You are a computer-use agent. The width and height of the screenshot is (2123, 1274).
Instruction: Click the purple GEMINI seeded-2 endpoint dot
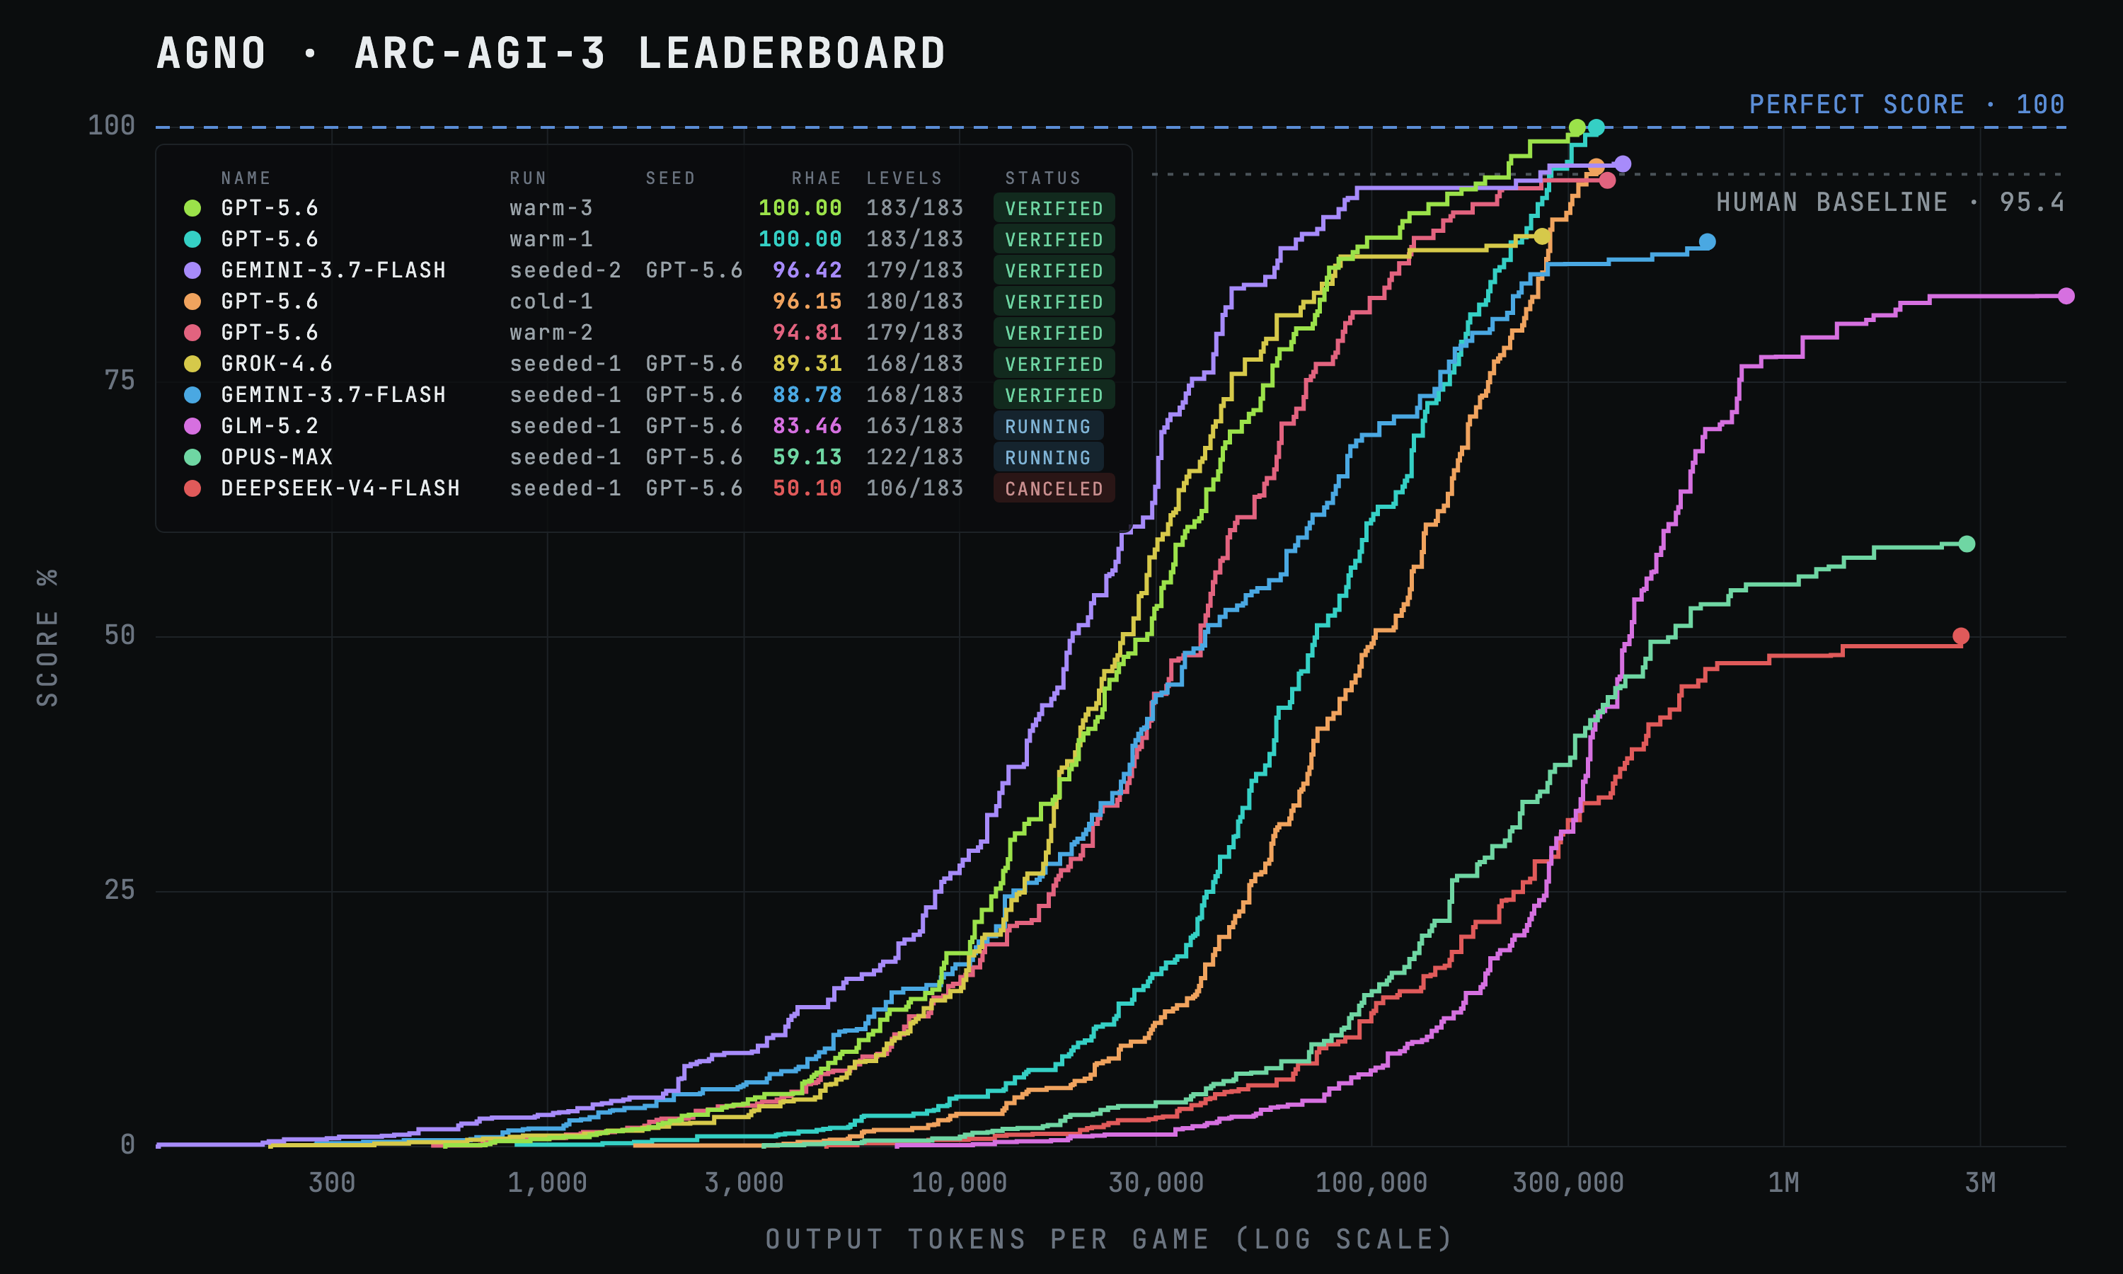1623,164
